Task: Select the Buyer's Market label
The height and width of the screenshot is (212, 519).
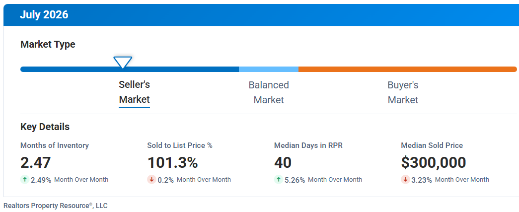Action: pyautogui.click(x=403, y=92)
